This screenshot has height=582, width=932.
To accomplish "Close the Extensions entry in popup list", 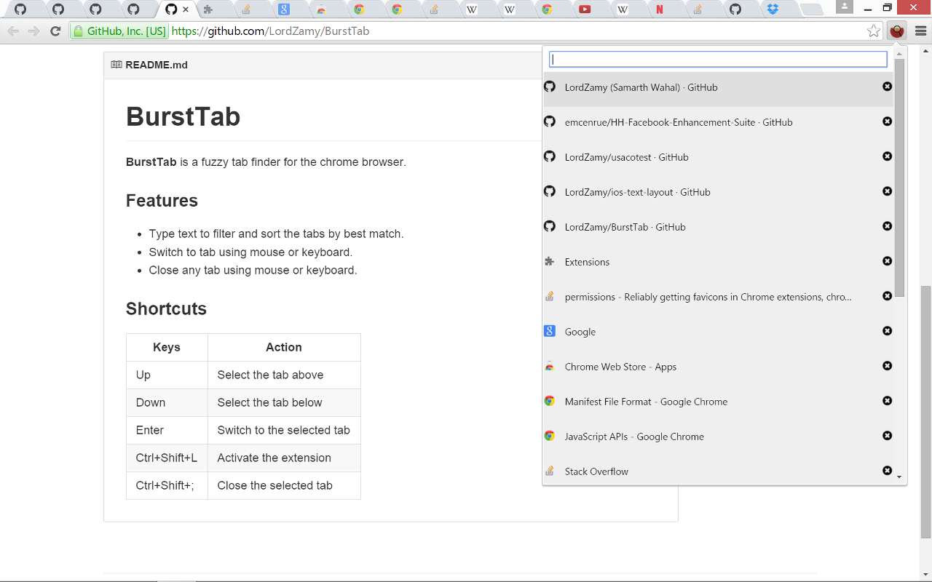I will pos(887,261).
